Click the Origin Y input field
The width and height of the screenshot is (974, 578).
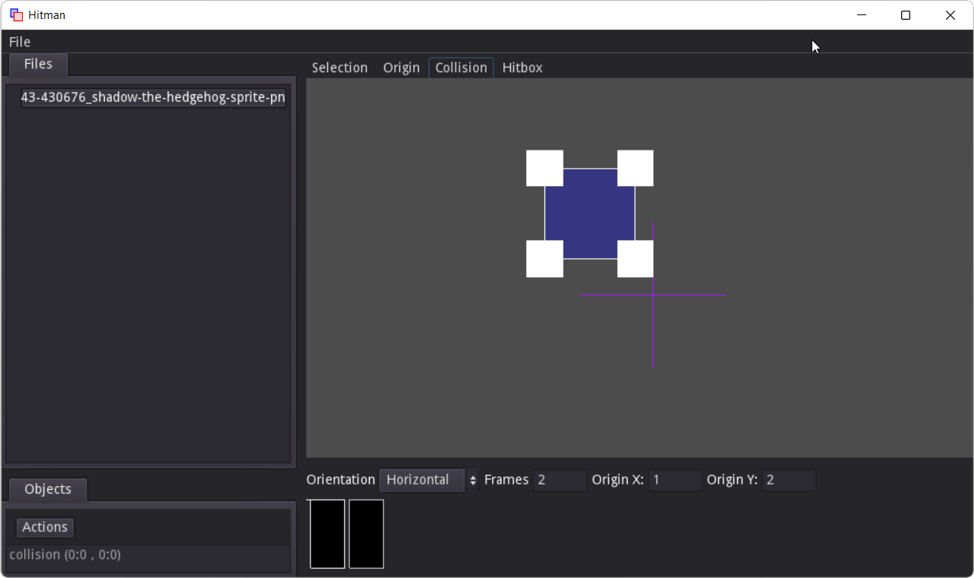coord(789,480)
